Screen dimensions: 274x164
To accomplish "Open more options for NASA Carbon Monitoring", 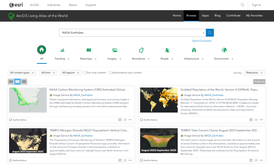I will 130,120.
